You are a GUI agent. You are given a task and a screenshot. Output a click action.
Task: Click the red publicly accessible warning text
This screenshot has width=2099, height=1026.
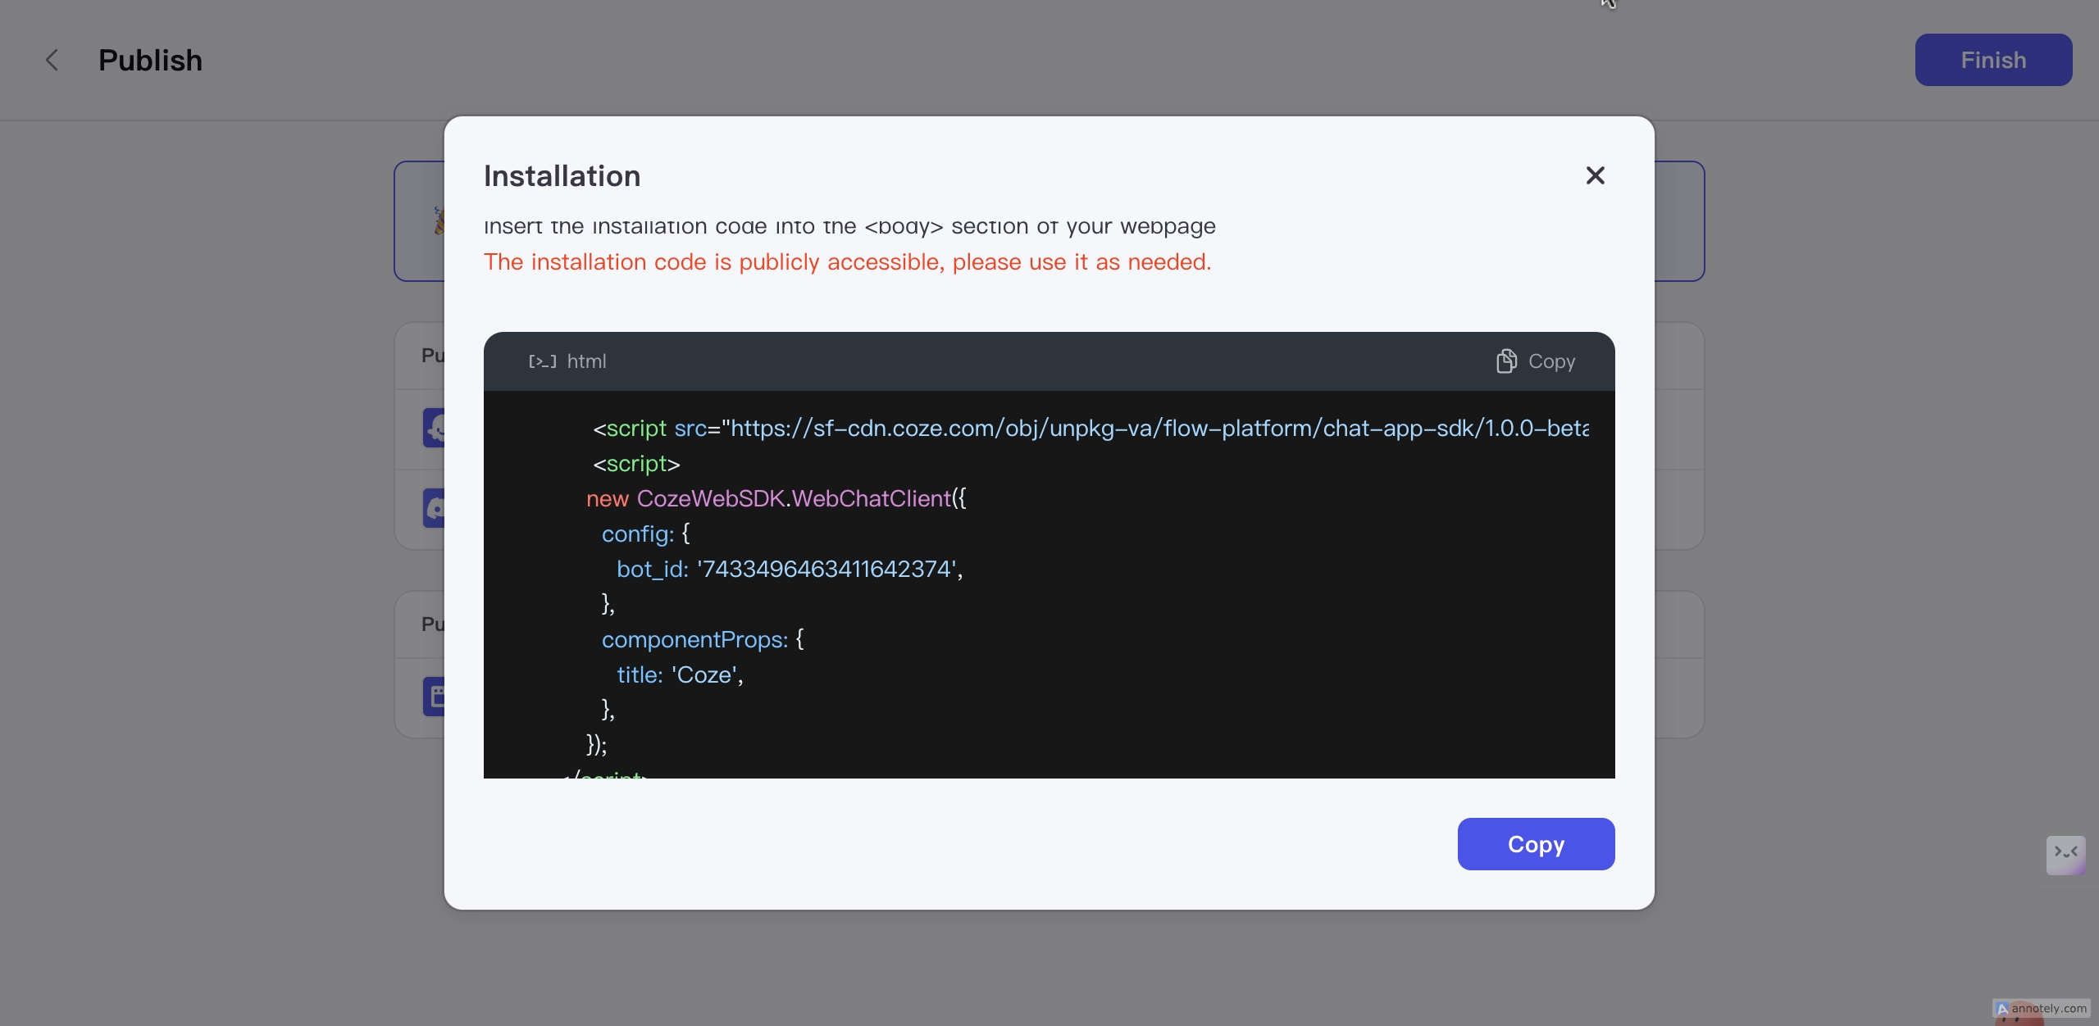pos(847,262)
